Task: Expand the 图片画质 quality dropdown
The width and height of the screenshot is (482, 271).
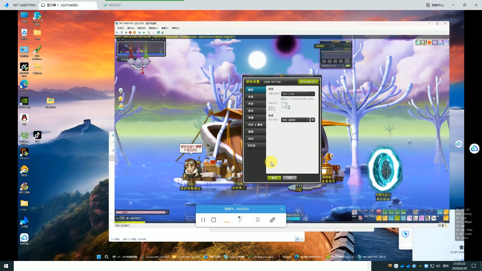Action: tap(295, 120)
